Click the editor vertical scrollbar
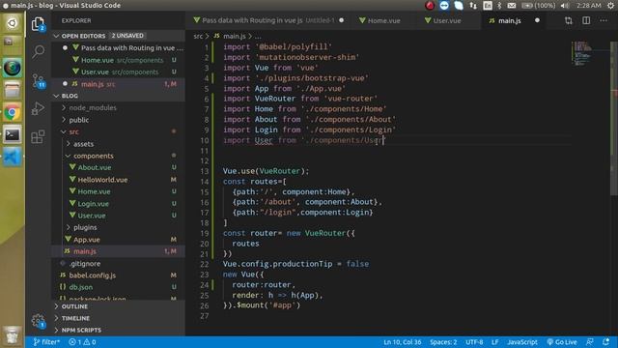This screenshot has width=618, height=348. (614, 118)
